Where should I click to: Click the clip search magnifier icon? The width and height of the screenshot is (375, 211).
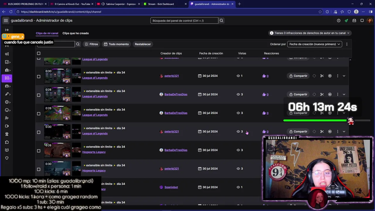coord(78,44)
